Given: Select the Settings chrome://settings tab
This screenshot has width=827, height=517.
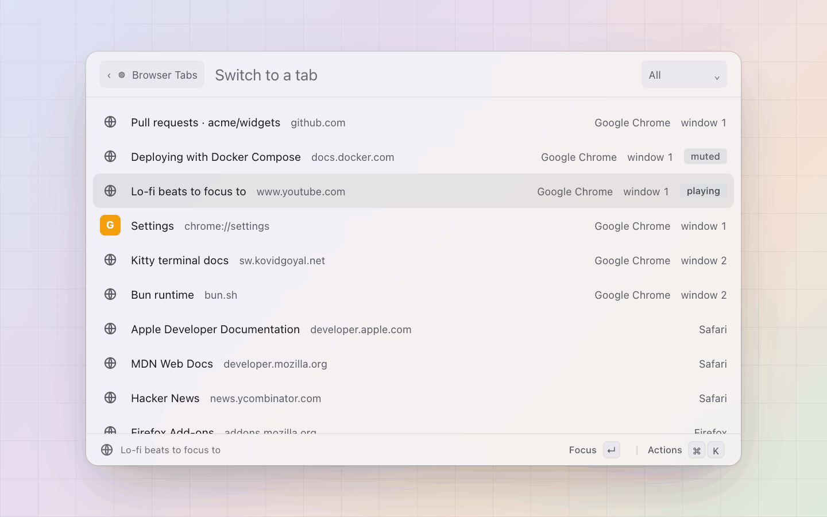Looking at the screenshot, I should [413, 225].
